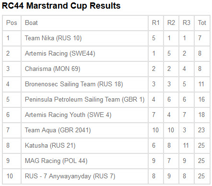Click the R3 column header
The image size is (212, 186).
click(187, 23)
